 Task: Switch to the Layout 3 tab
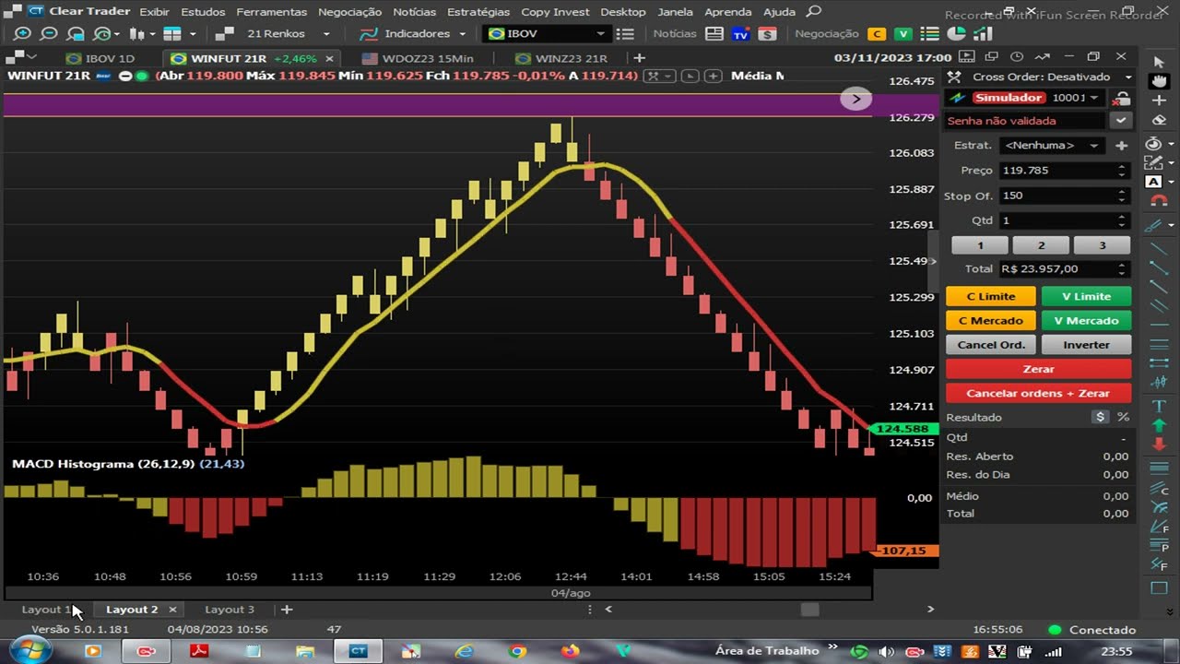[x=229, y=610]
